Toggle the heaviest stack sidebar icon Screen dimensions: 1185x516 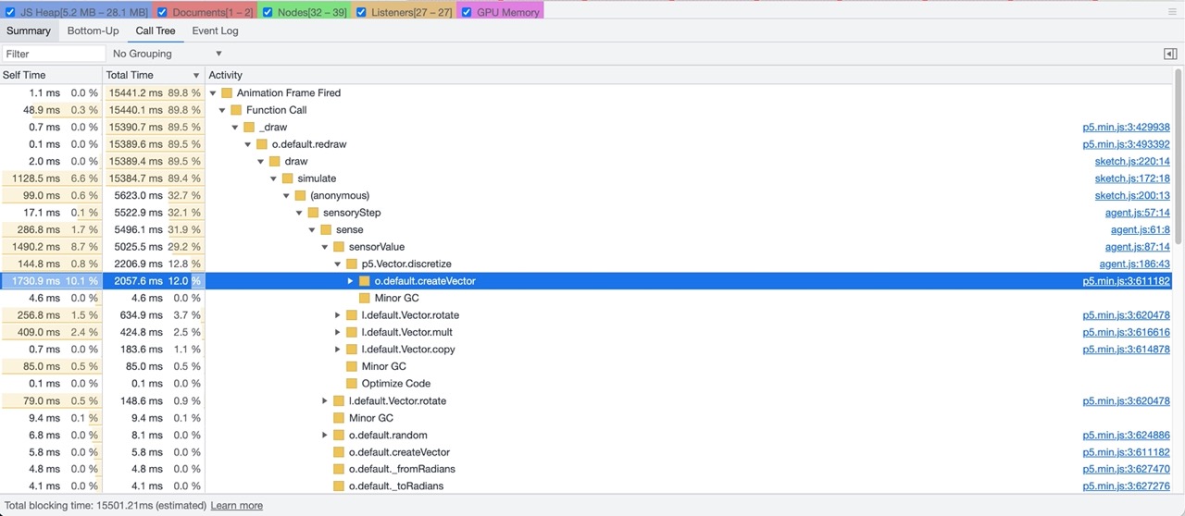pyautogui.click(x=1170, y=54)
